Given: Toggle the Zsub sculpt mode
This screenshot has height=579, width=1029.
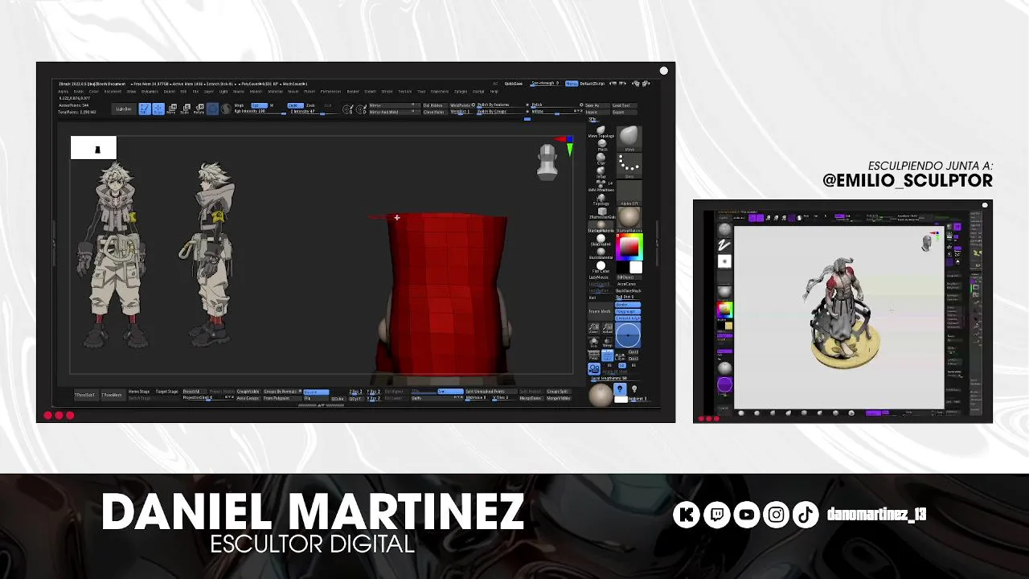Looking at the screenshot, I should coord(310,105).
